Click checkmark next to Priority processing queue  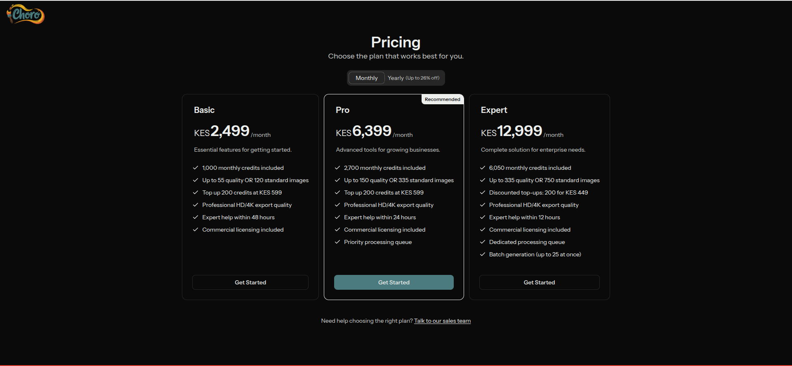click(x=337, y=242)
